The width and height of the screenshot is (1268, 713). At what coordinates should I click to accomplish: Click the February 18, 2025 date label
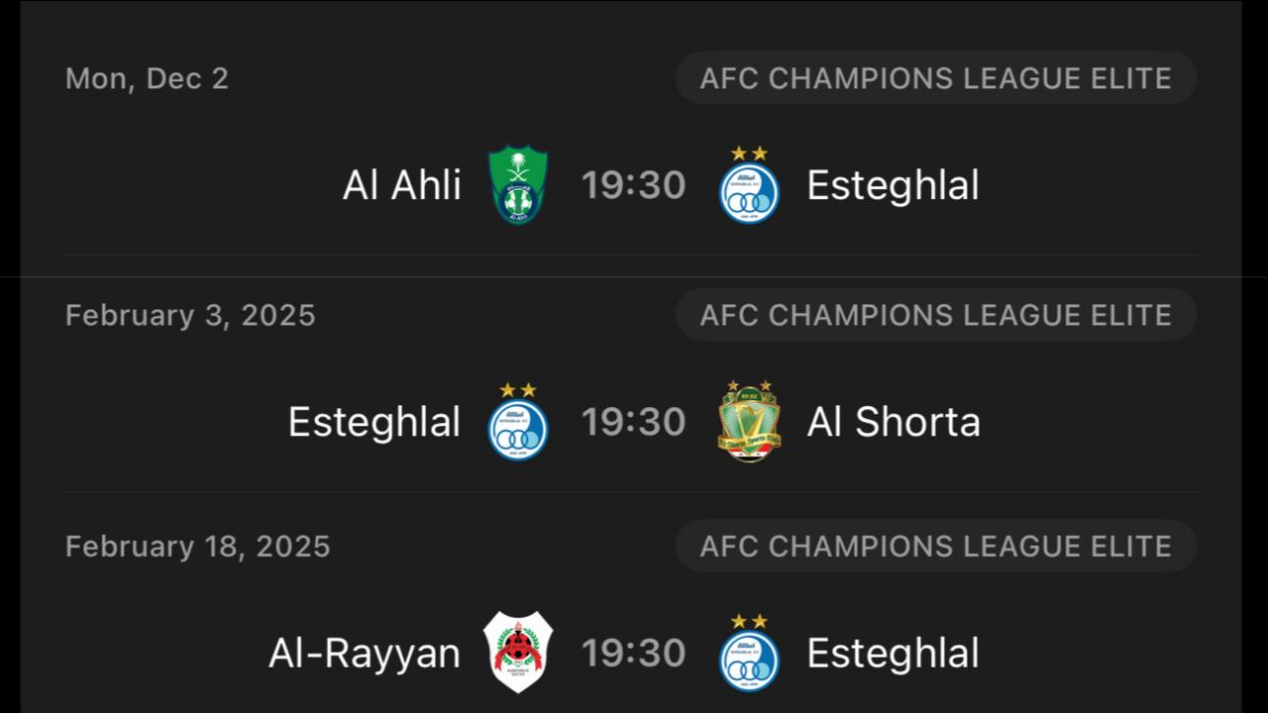[x=198, y=546]
